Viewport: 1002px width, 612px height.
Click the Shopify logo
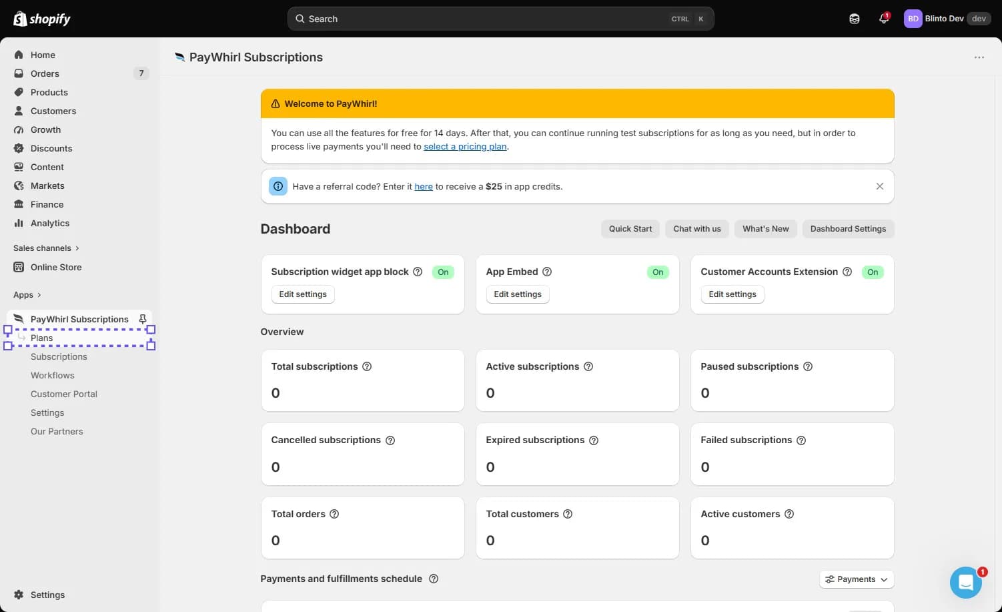(x=42, y=19)
